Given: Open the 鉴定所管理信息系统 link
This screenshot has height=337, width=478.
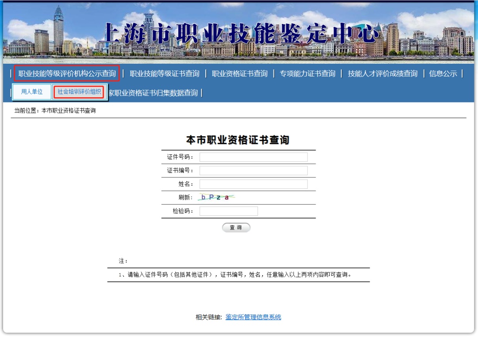Looking at the screenshot, I should [x=253, y=317].
